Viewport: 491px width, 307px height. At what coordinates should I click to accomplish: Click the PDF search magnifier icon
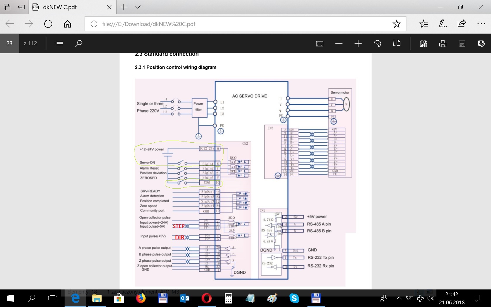[79, 43]
